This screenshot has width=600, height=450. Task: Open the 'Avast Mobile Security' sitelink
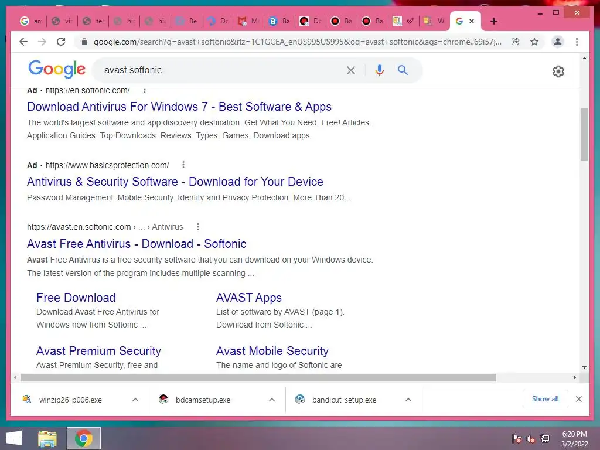click(272, 351)
